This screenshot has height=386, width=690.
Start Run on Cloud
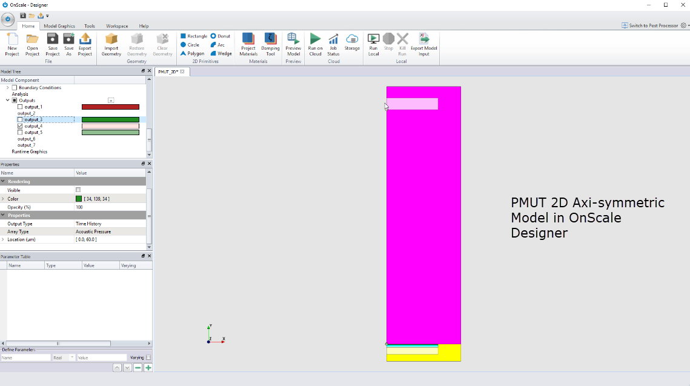pyautogui.click(x=315, y=44)
